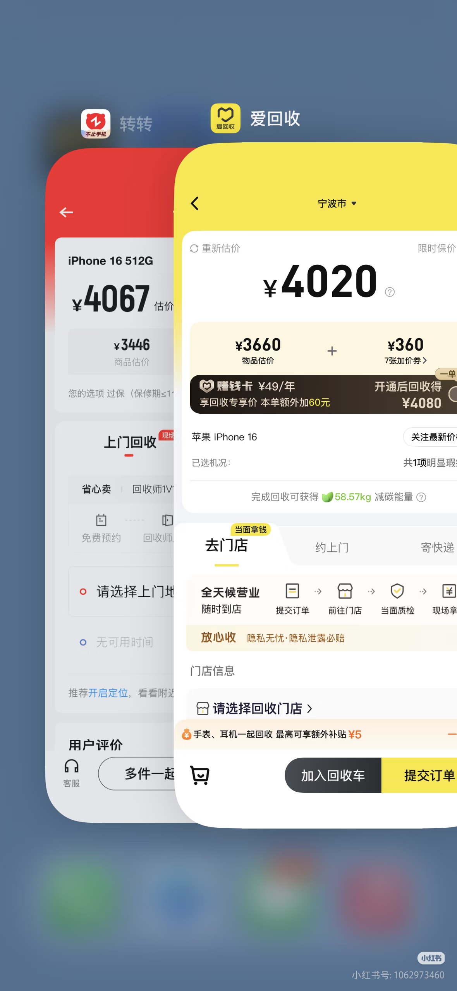Select the 无可用时间 radio option
The image size is (457, 991).
coord(83,642)
